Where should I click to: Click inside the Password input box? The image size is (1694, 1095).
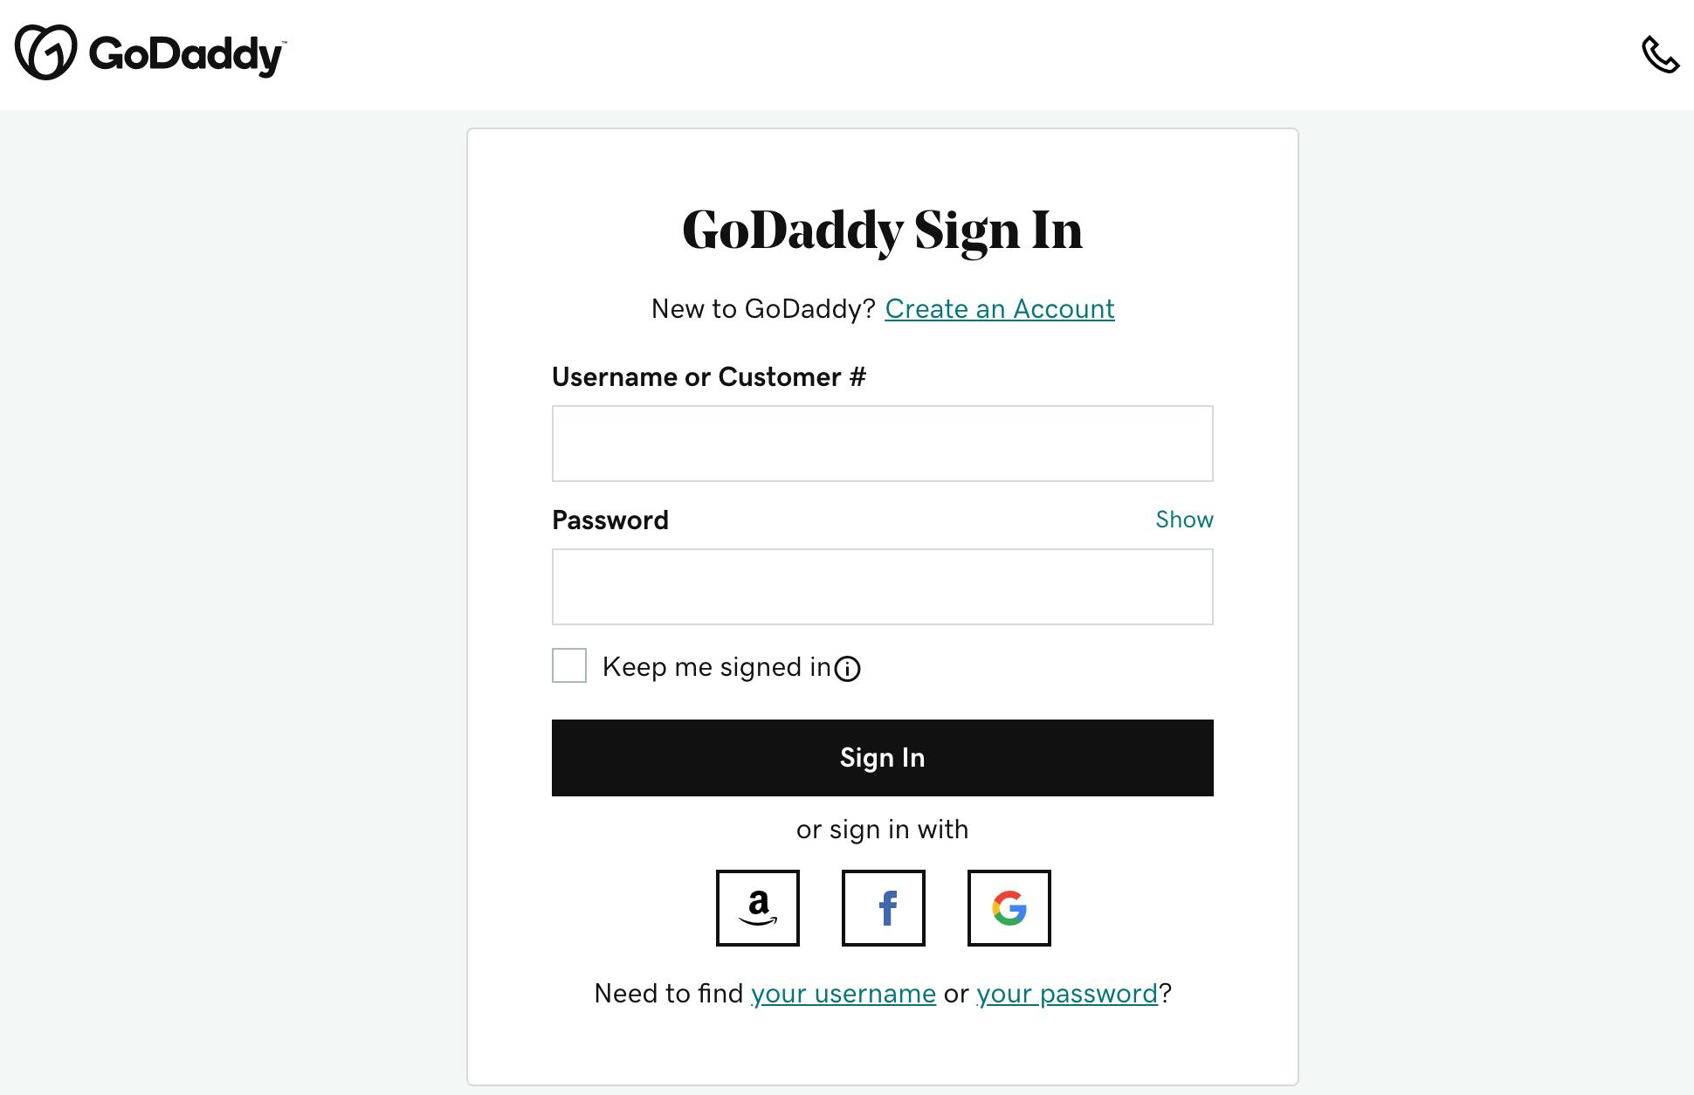click(x=882, y=586)
